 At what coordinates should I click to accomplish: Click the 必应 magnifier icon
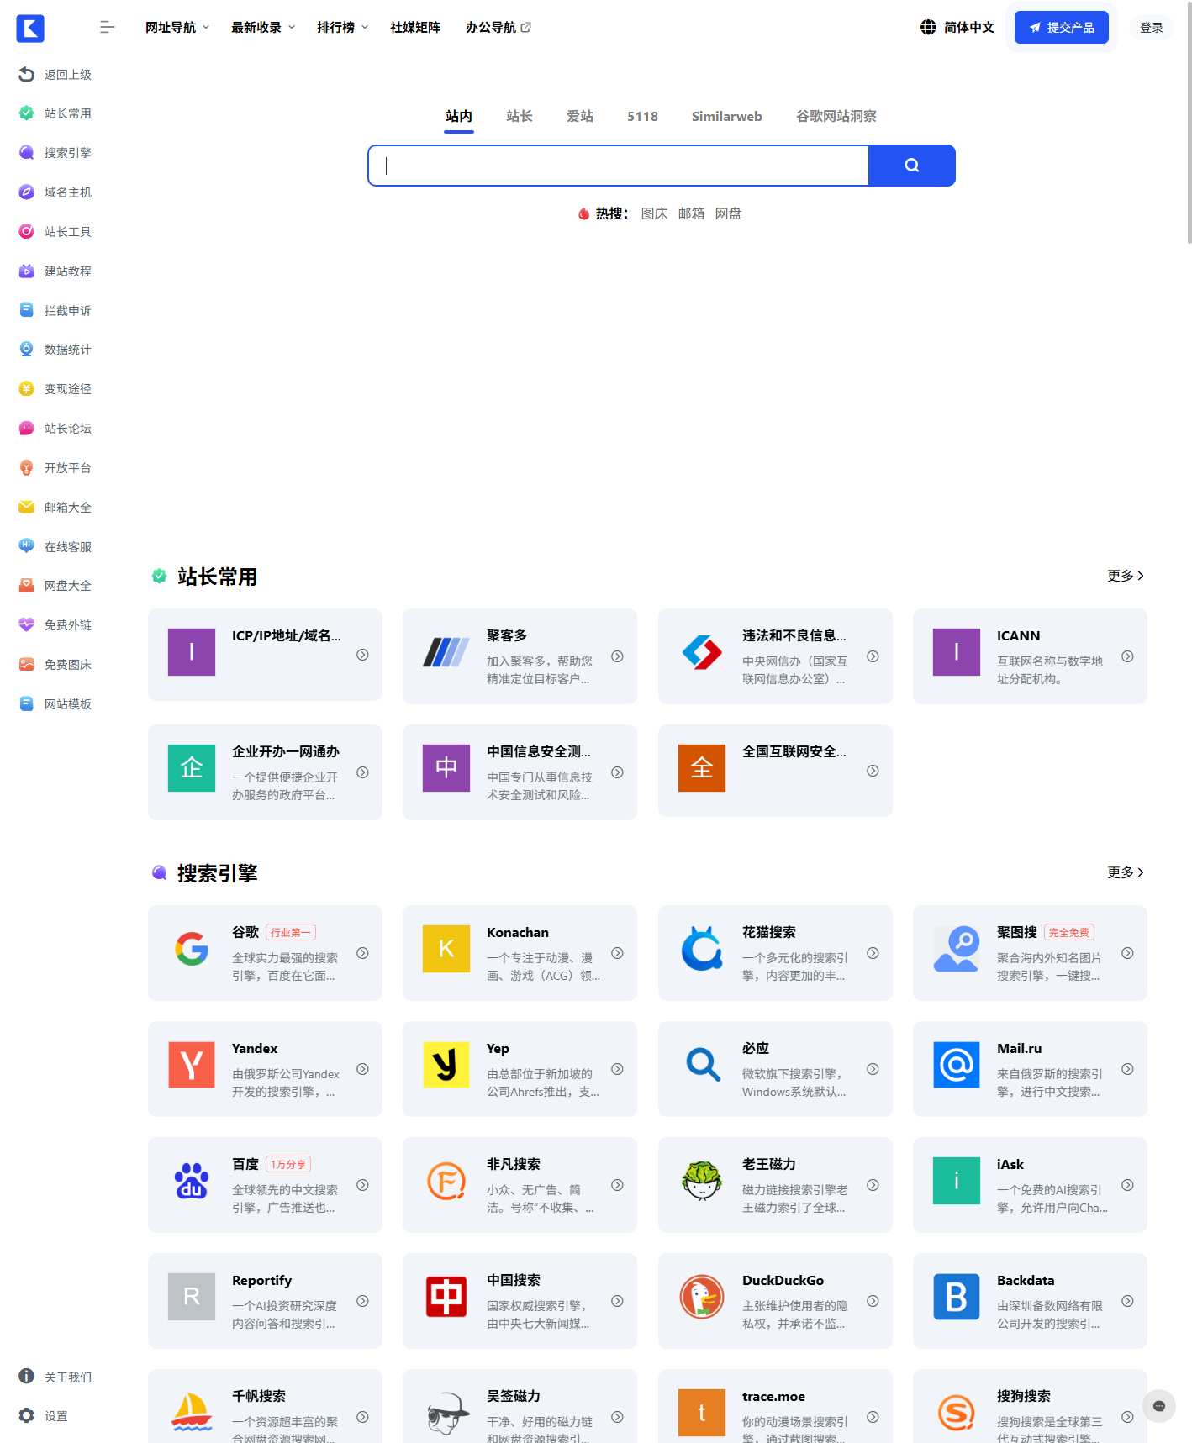(x=702, y=1065)
